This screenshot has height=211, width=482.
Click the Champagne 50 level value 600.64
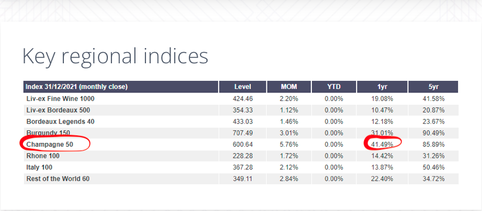(243, 144)
